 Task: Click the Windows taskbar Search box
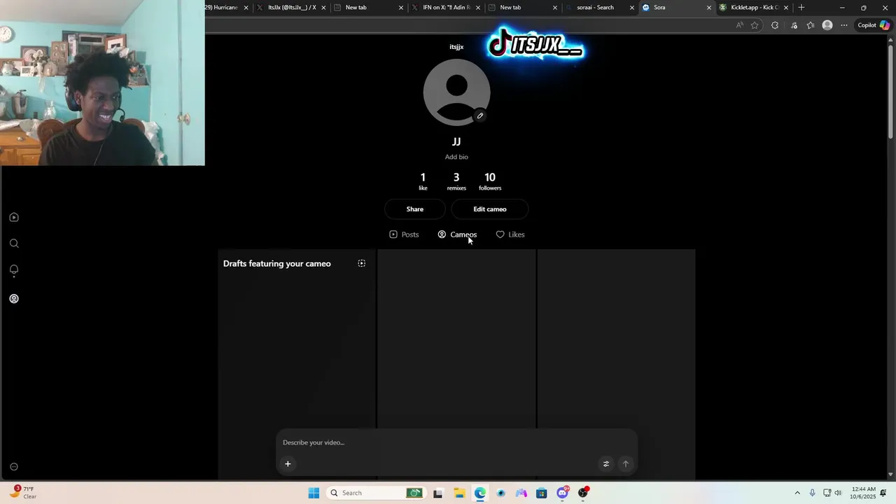coord(377,493)
